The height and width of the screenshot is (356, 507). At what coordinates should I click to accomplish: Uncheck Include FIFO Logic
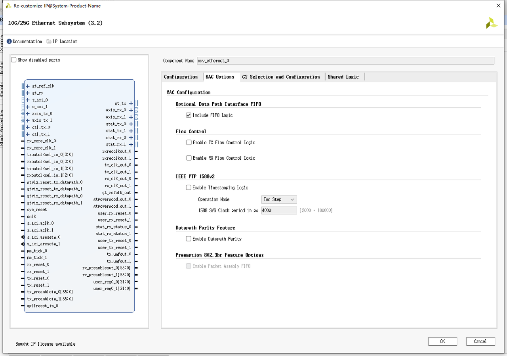pyautogui.click(x=189, y=115)
